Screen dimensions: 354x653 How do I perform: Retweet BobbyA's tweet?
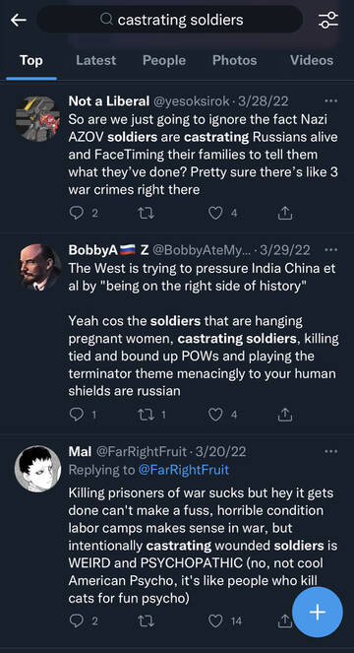(146, 415)
